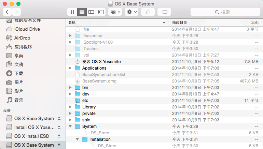The height and width of the screenshot is (149, 263).
Task: Click the Edit Tags toolbar button
Action: (x=164, y=12)
